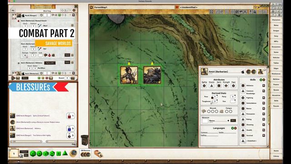
Task: Open the Hindrances sidebar tab
Action: 276,74
